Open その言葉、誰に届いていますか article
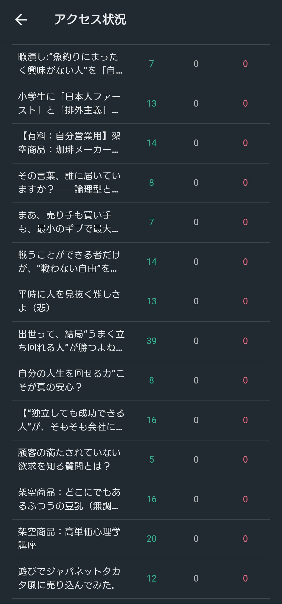Viewport: 282px width, 604px height. [69, 183]
